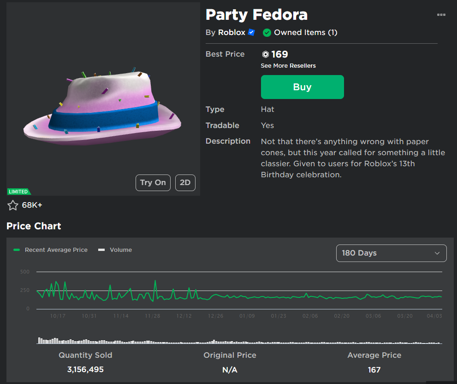Switch the preview to 2D
Screen dimensions: 457x384
click(185, 183)
